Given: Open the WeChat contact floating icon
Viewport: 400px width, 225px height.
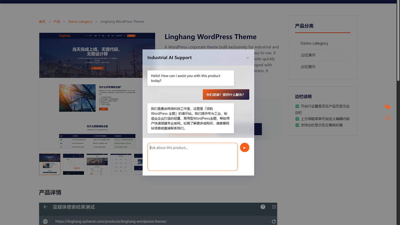Looking at the screenshot, I should (387, 107).
